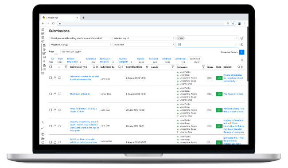Viewport: 288px width, 168px height.
Task: Select the Voice for Events row checkbox
Action: click(51, 110)
